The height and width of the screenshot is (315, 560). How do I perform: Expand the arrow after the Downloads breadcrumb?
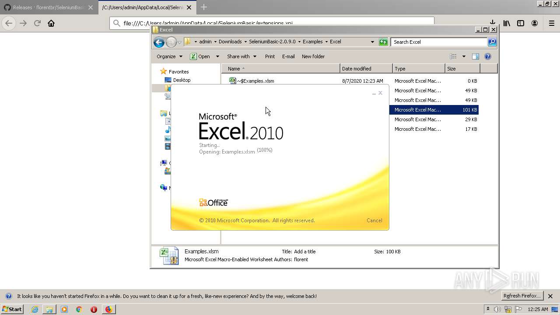coord(245,42)
